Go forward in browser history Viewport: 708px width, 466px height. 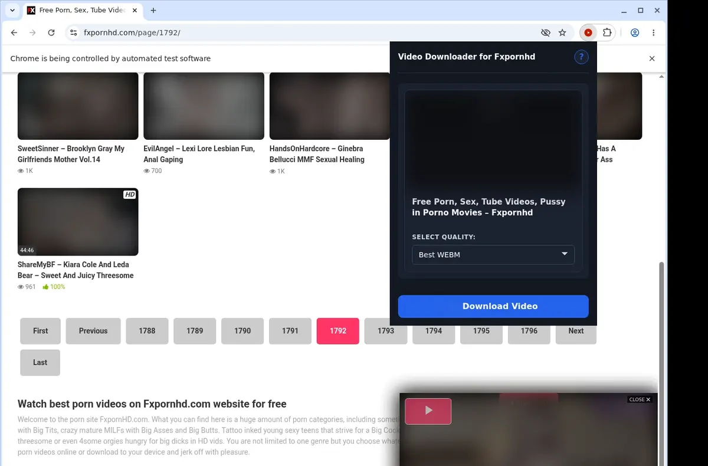(x=32, y=33)
